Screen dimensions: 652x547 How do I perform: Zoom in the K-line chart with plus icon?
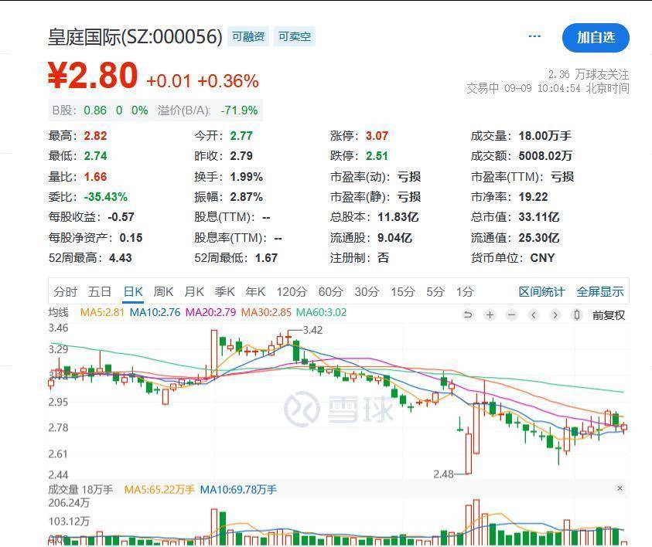(490, 314)
